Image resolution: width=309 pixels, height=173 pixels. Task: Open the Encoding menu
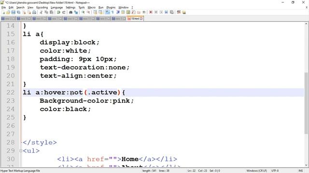[42, 8]
